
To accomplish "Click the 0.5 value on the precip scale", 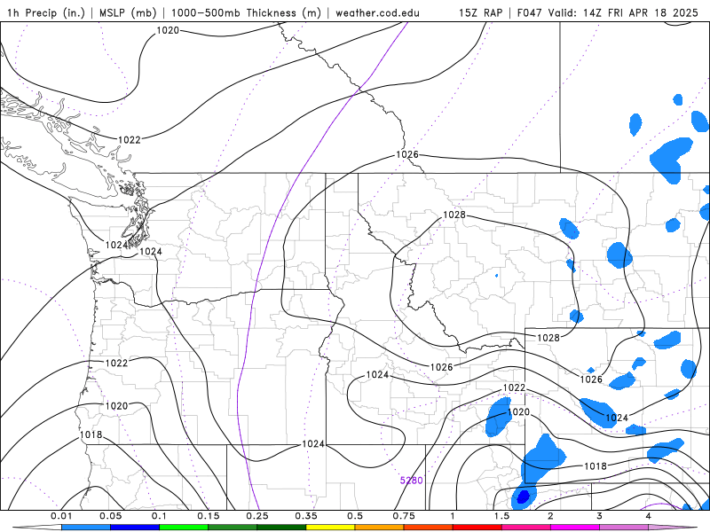I will 355,516.
